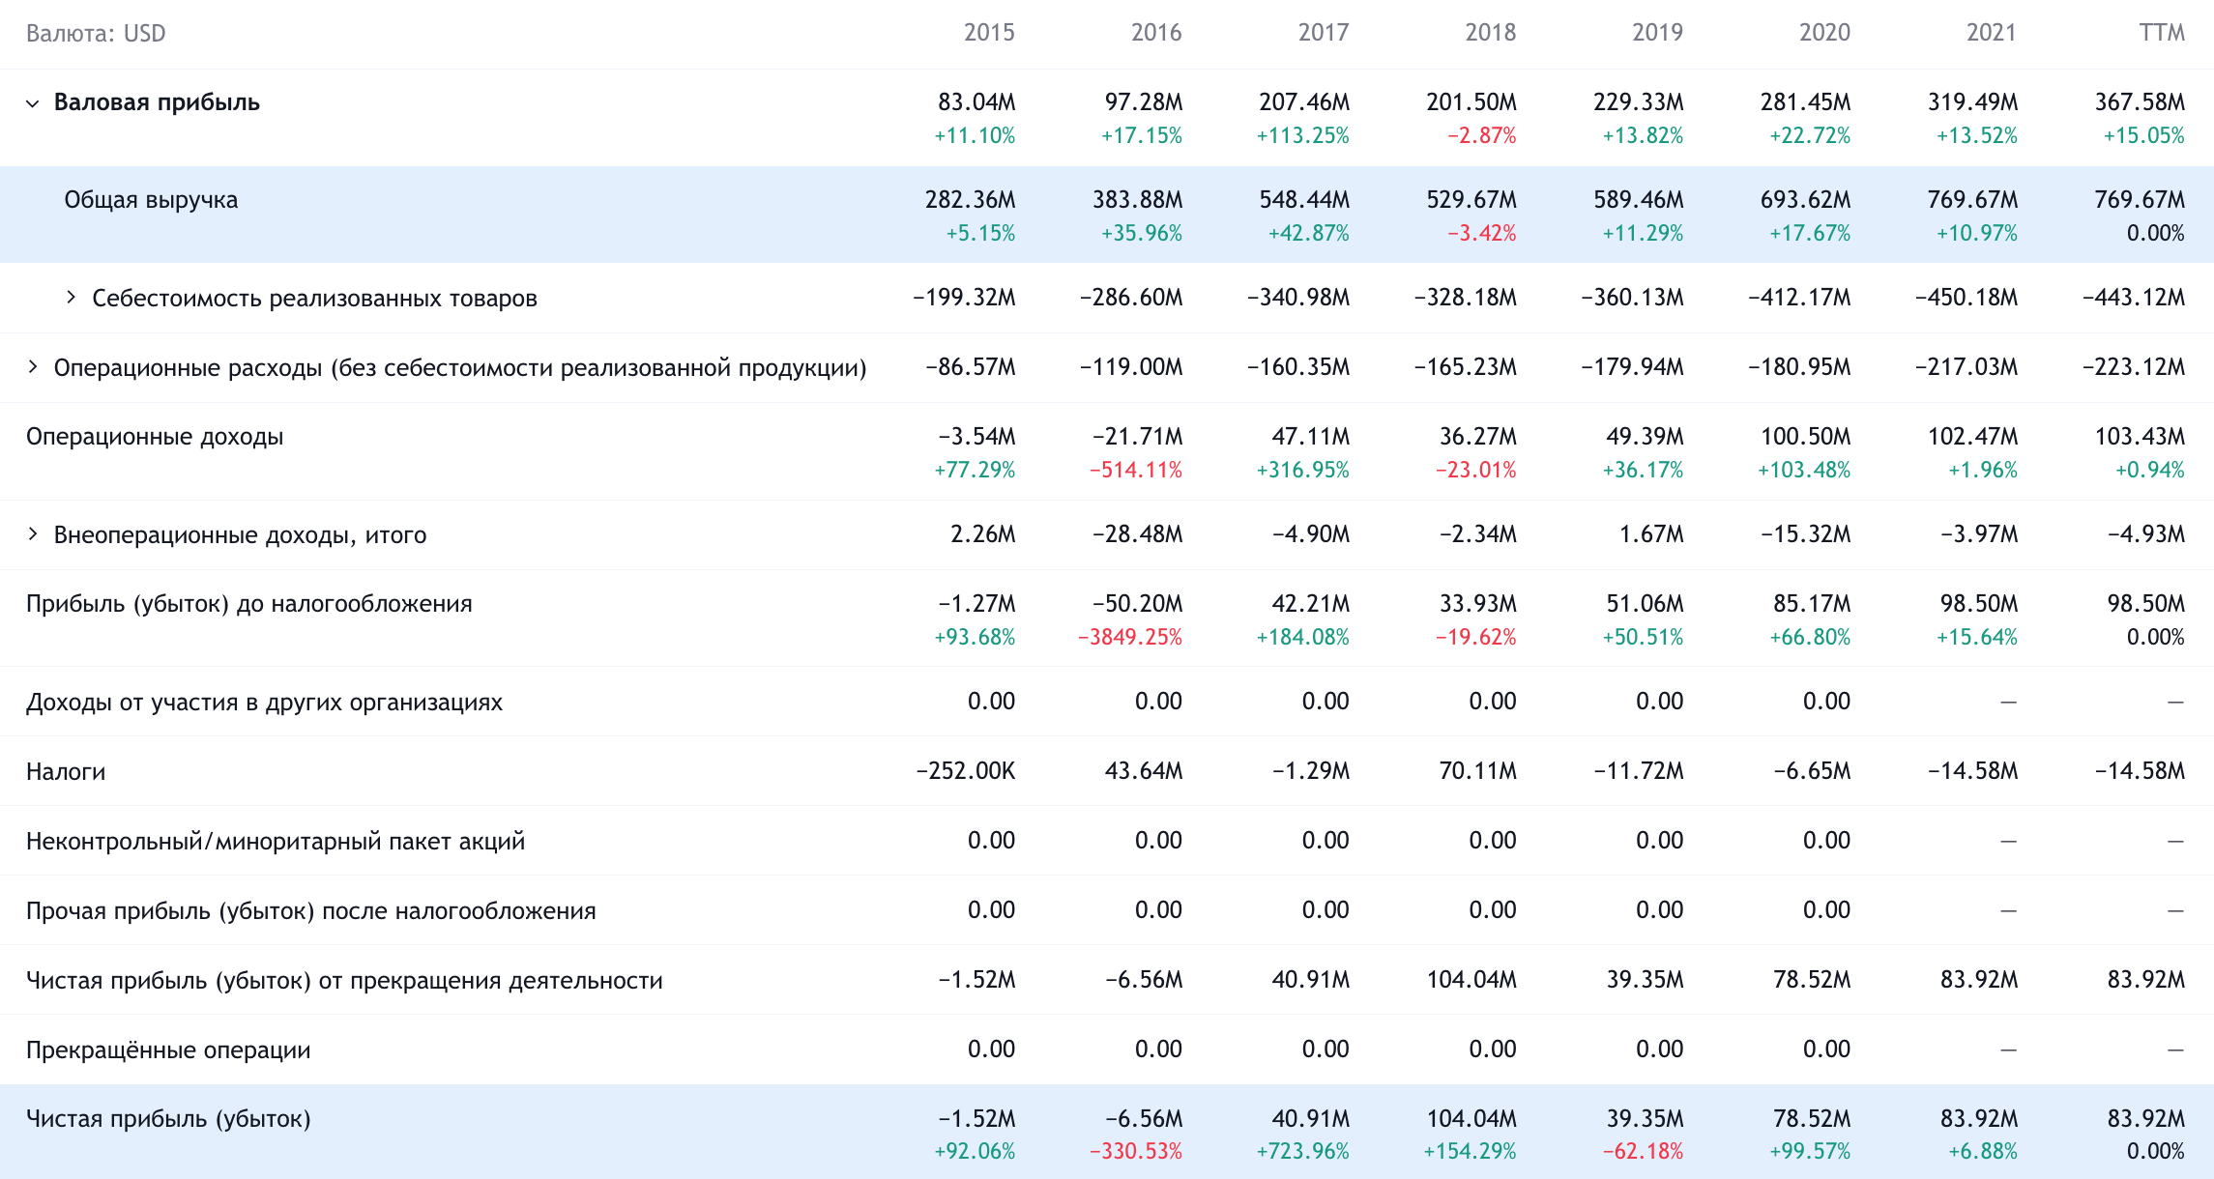This screenshot has width=2214, height=1179.
Task: Select Операционные доходы row label
Action: point(155,437)
